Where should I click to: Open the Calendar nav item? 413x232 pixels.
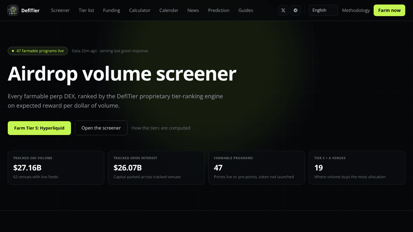[x=169, y=10]
